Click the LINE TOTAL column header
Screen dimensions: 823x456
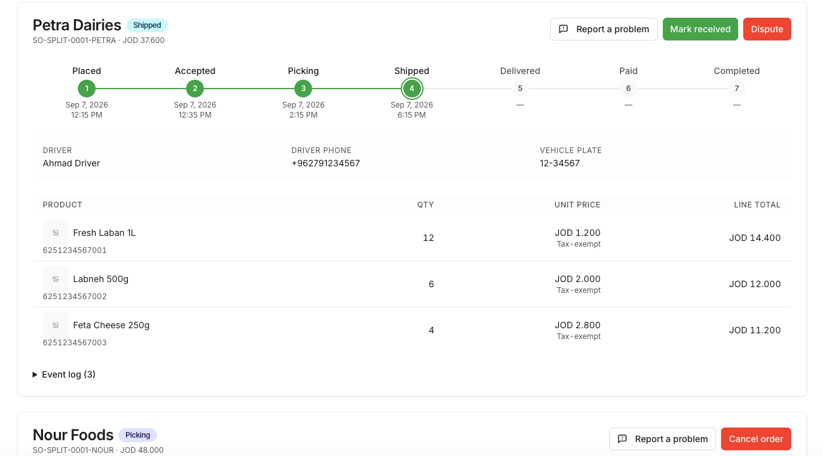pos(757,205)
